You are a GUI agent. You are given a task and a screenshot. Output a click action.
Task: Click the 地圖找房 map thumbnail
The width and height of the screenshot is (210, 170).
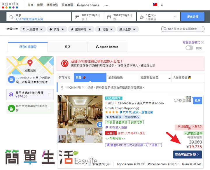30,65
